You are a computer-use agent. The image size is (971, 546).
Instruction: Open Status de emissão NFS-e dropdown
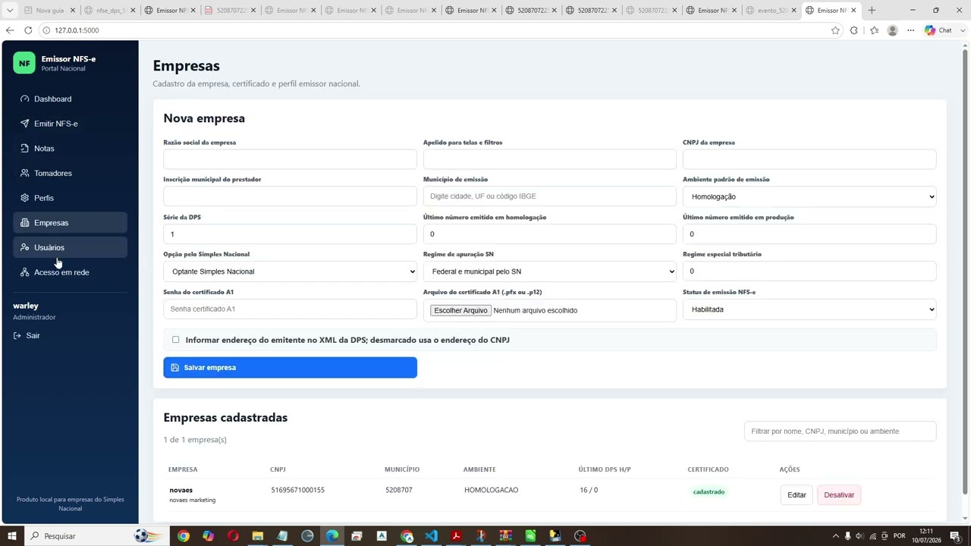point(809,309)
